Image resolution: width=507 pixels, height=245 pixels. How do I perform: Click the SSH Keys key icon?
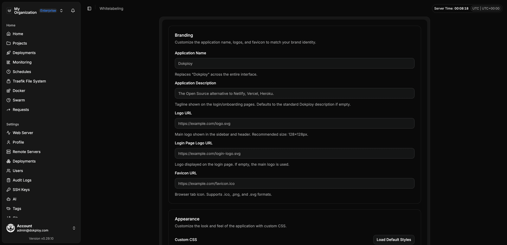(x=9, y=190)
